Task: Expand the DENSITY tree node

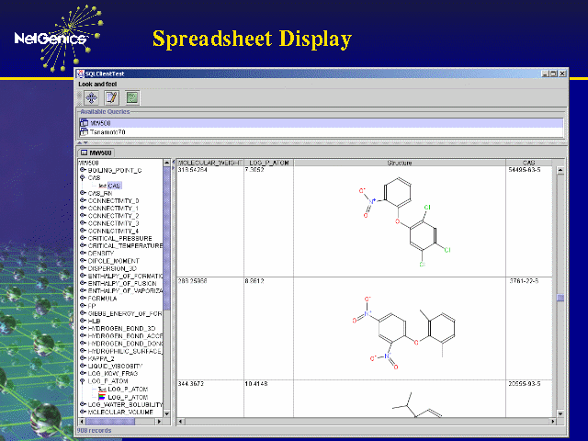Action: coord(83,253)
